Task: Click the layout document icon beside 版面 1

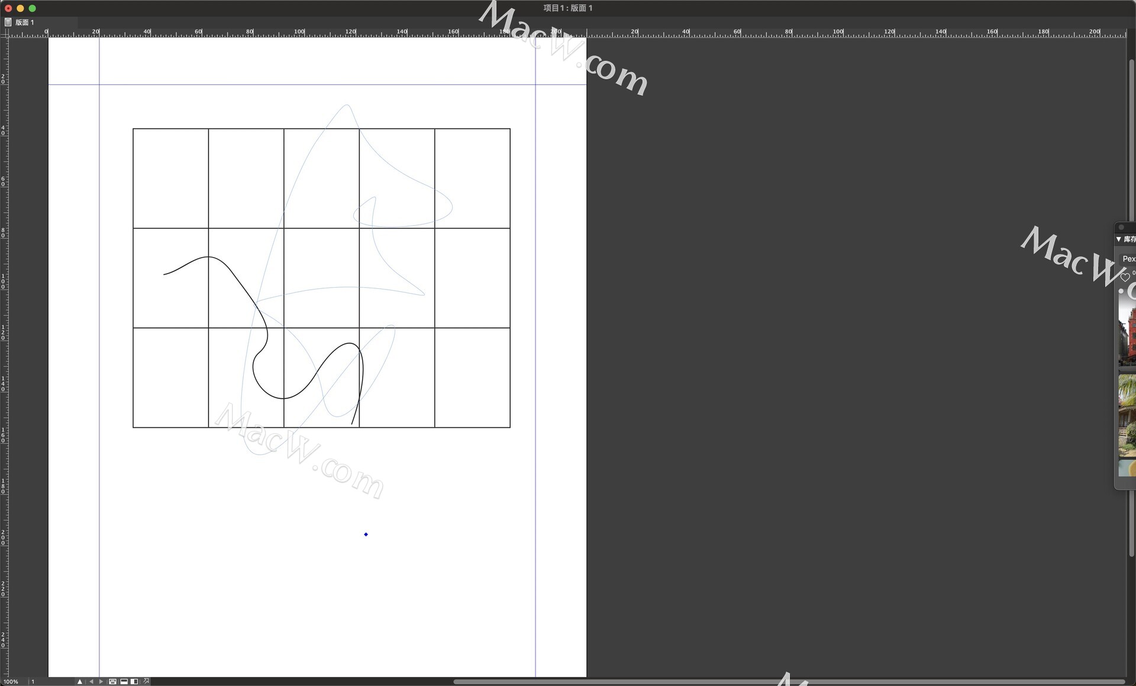Action: (8, 22)
